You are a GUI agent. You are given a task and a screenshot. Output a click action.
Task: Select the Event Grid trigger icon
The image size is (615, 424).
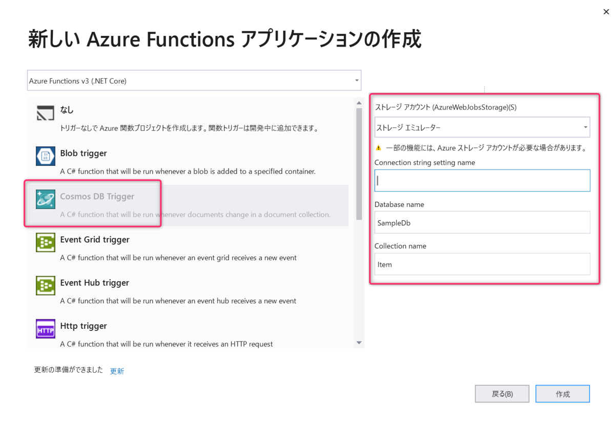46,242
